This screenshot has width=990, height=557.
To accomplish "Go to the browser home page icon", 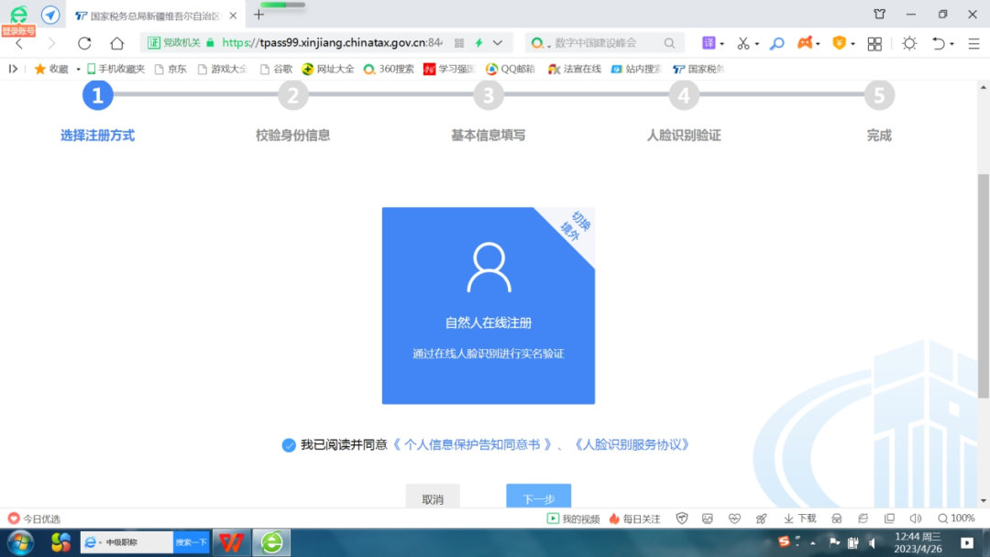I will [116, 43].
